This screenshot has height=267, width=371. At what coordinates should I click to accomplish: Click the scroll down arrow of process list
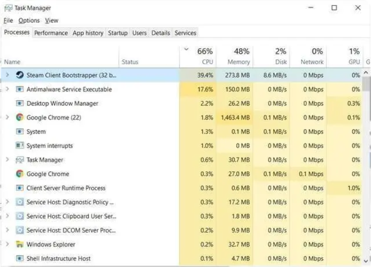(x=367, y=260)
